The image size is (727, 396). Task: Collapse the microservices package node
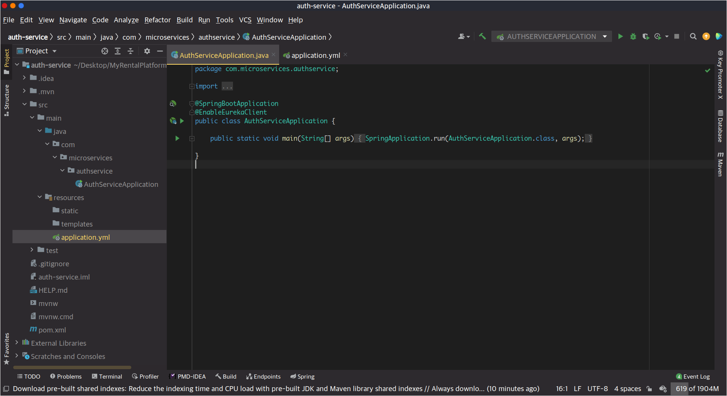(x=55, y=157)
